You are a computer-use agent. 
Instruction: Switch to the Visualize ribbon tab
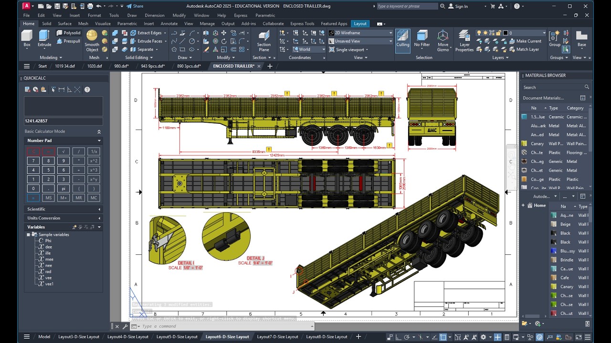pyautogui.click(x=103, y=23)
